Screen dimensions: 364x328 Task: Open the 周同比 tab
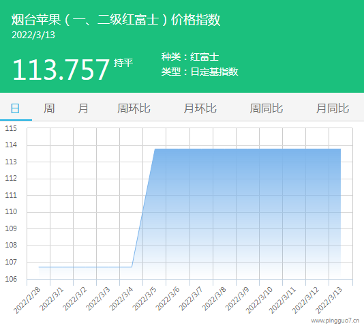(x=267, y=108)
